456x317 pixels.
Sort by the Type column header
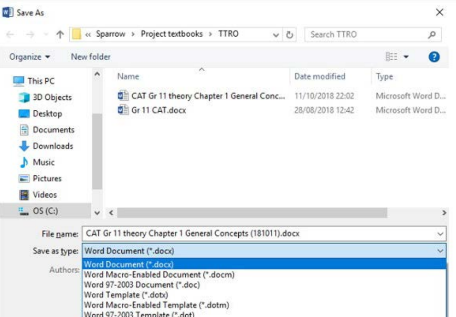[384, 76]
